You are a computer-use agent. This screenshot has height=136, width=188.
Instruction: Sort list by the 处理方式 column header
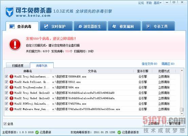164,71
